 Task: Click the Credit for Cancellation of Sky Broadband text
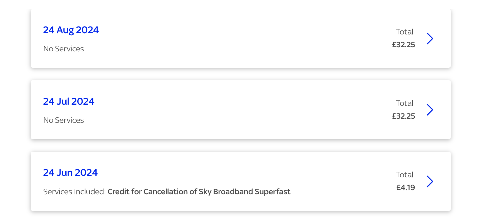(x=199, y=192)
